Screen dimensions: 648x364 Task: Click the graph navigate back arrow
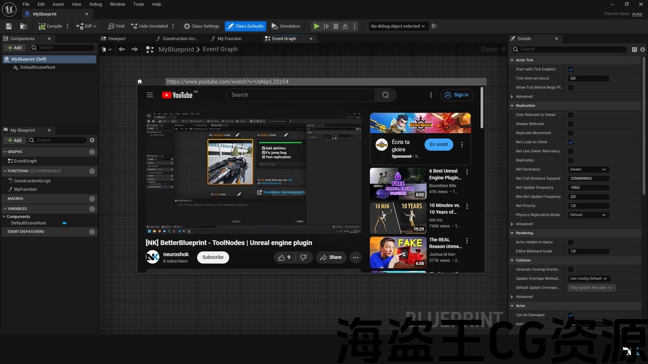pos(121,49)
